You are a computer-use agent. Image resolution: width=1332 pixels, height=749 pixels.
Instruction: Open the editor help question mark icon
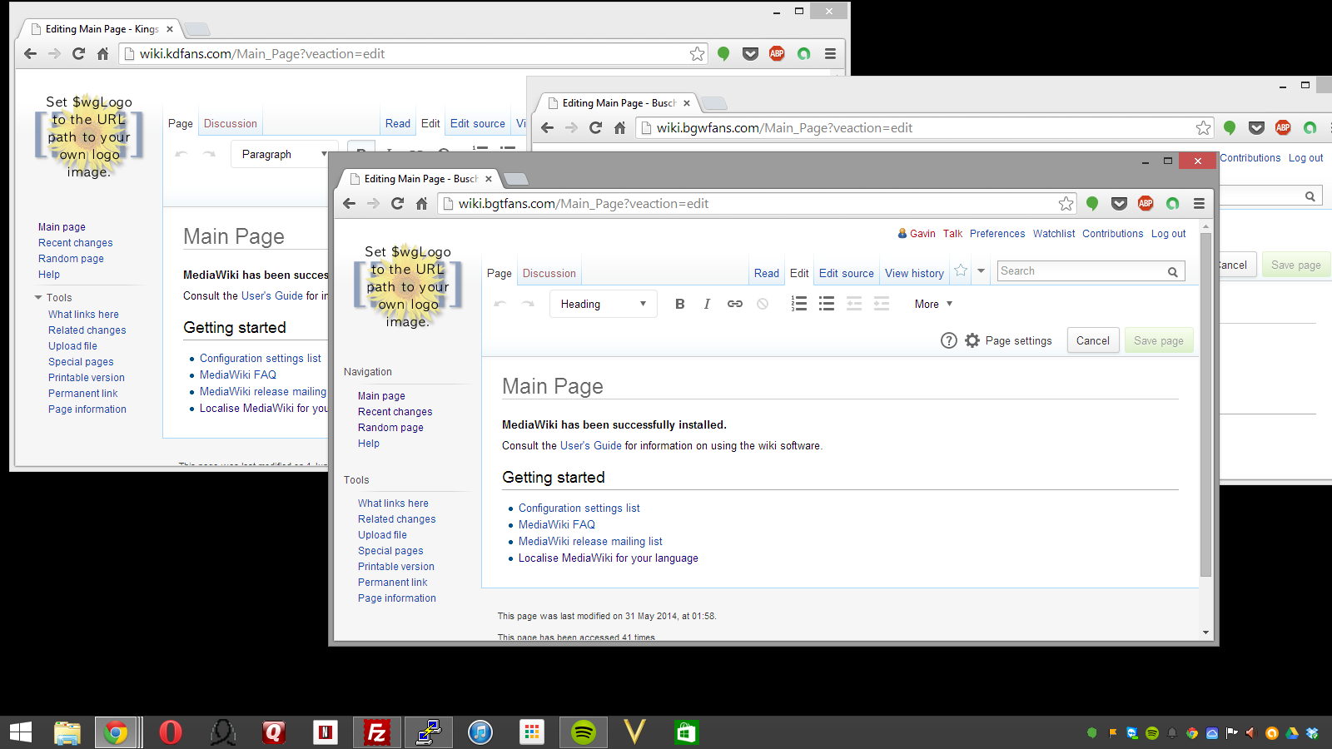(x=948, y=340)
